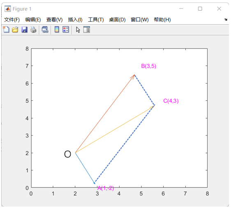Open the Property Inspector panel icon
The image size is (231, 209).
tap(87, 30)
